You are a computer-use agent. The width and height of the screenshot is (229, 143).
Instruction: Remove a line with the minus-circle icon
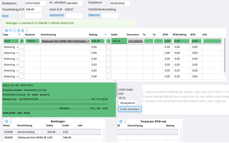[x=14, y=30]
